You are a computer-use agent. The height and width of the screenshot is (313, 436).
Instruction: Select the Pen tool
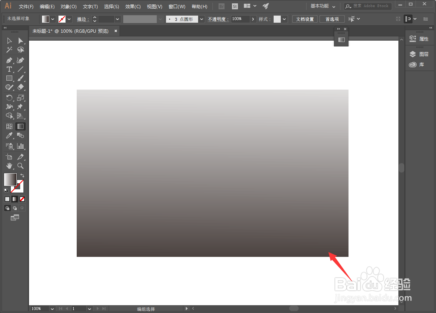click(x=9, y=60)
